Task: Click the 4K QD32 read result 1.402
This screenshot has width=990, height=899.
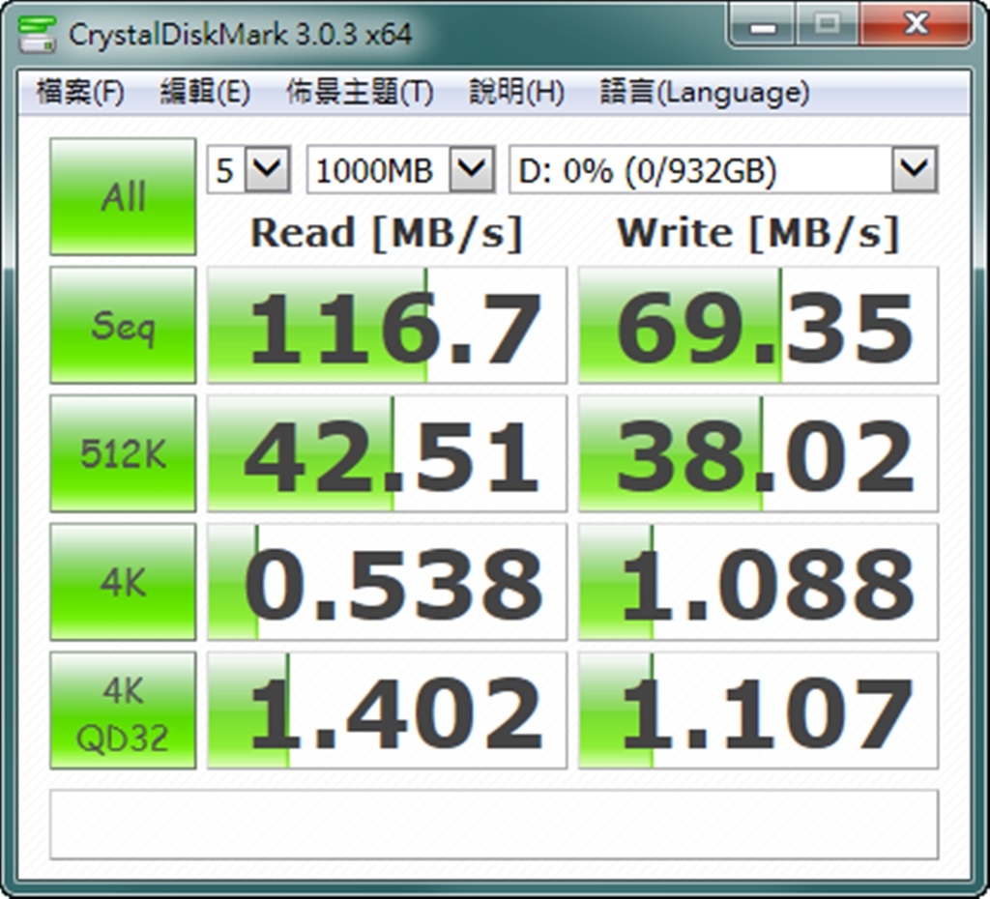Action: point(387,710)
